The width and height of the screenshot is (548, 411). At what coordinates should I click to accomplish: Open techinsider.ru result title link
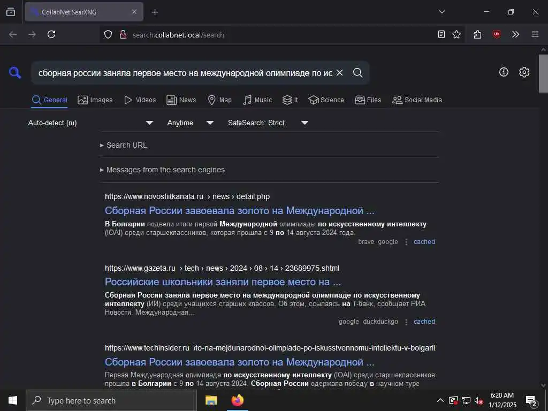pos(240,362)
